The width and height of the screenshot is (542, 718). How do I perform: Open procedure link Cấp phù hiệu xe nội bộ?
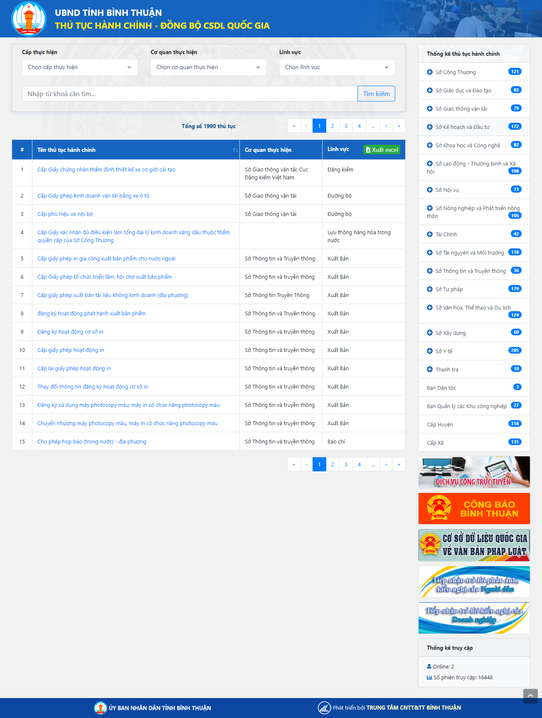65,214
